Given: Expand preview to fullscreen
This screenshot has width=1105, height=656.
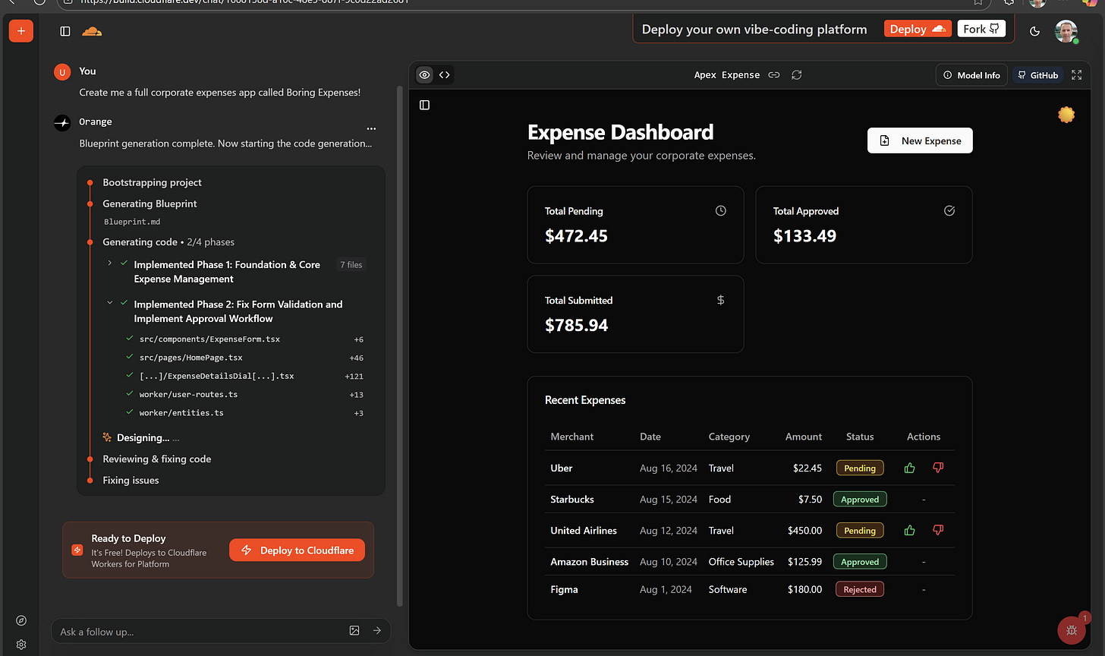Looking at the screenshot, I should pyautogui.click(x=1076, y=74).
